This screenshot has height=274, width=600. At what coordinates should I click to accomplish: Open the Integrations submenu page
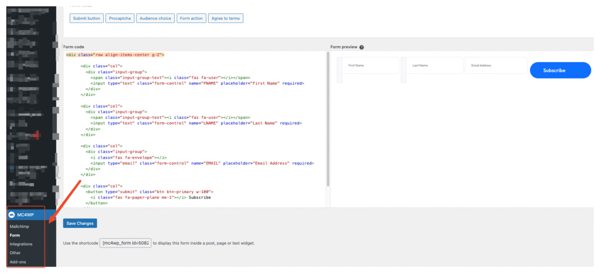pyautogui.click(x=21, y=244)
